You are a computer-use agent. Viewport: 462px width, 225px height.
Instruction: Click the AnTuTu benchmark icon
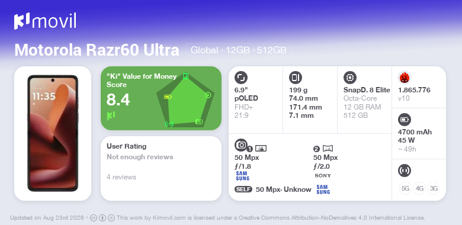405,78
